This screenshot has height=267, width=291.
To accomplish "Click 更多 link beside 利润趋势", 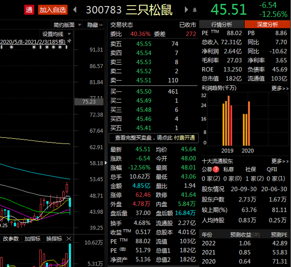I will point(280,88).
